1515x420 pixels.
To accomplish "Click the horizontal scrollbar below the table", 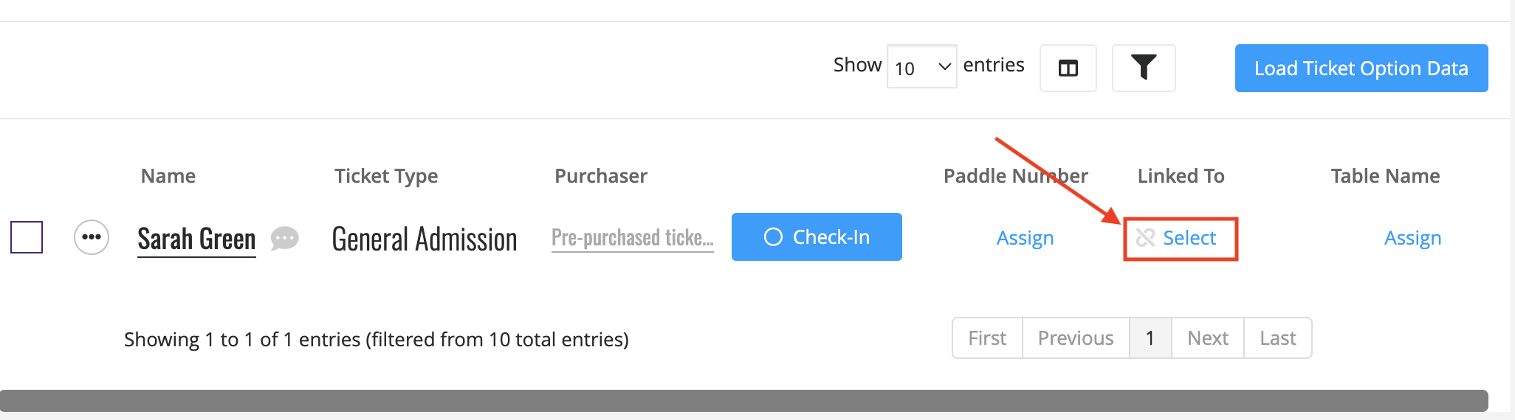I will point(744,401).
